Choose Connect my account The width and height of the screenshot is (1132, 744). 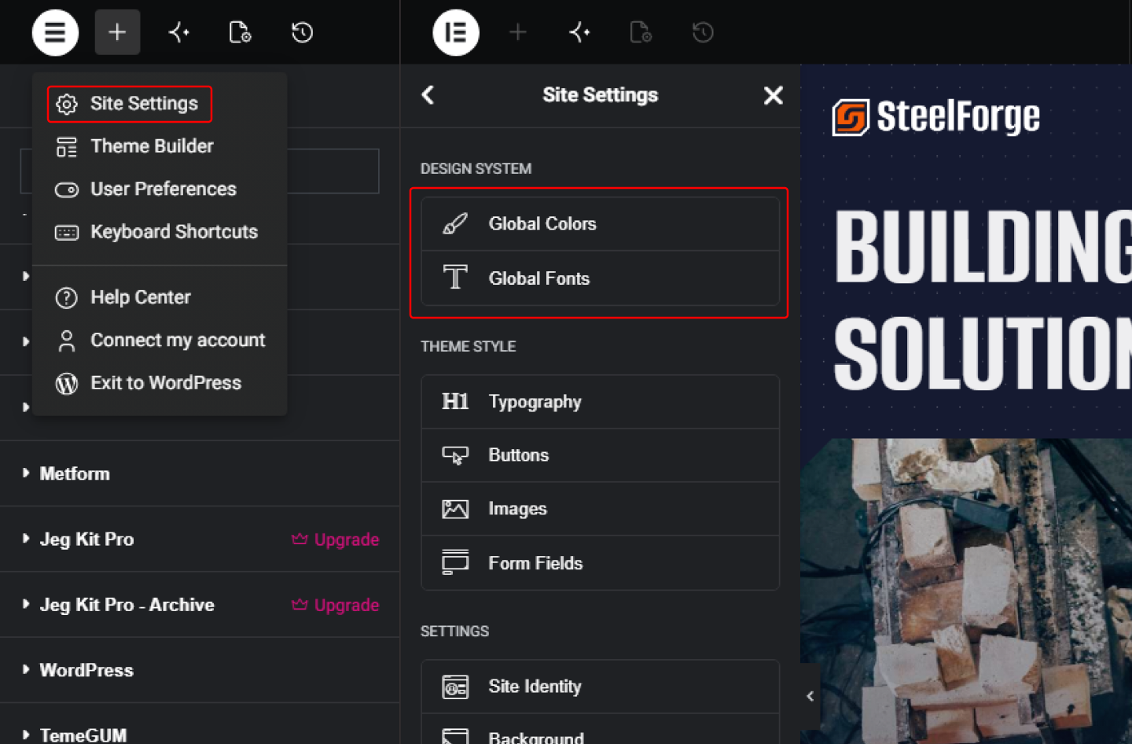point(160,340)
